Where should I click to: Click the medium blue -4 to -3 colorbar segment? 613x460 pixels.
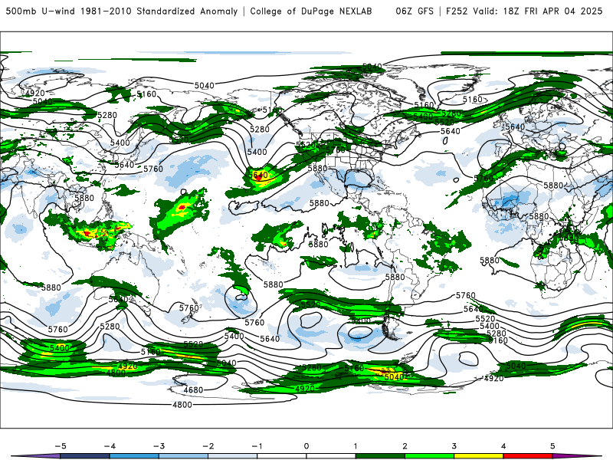coord(134,456)
